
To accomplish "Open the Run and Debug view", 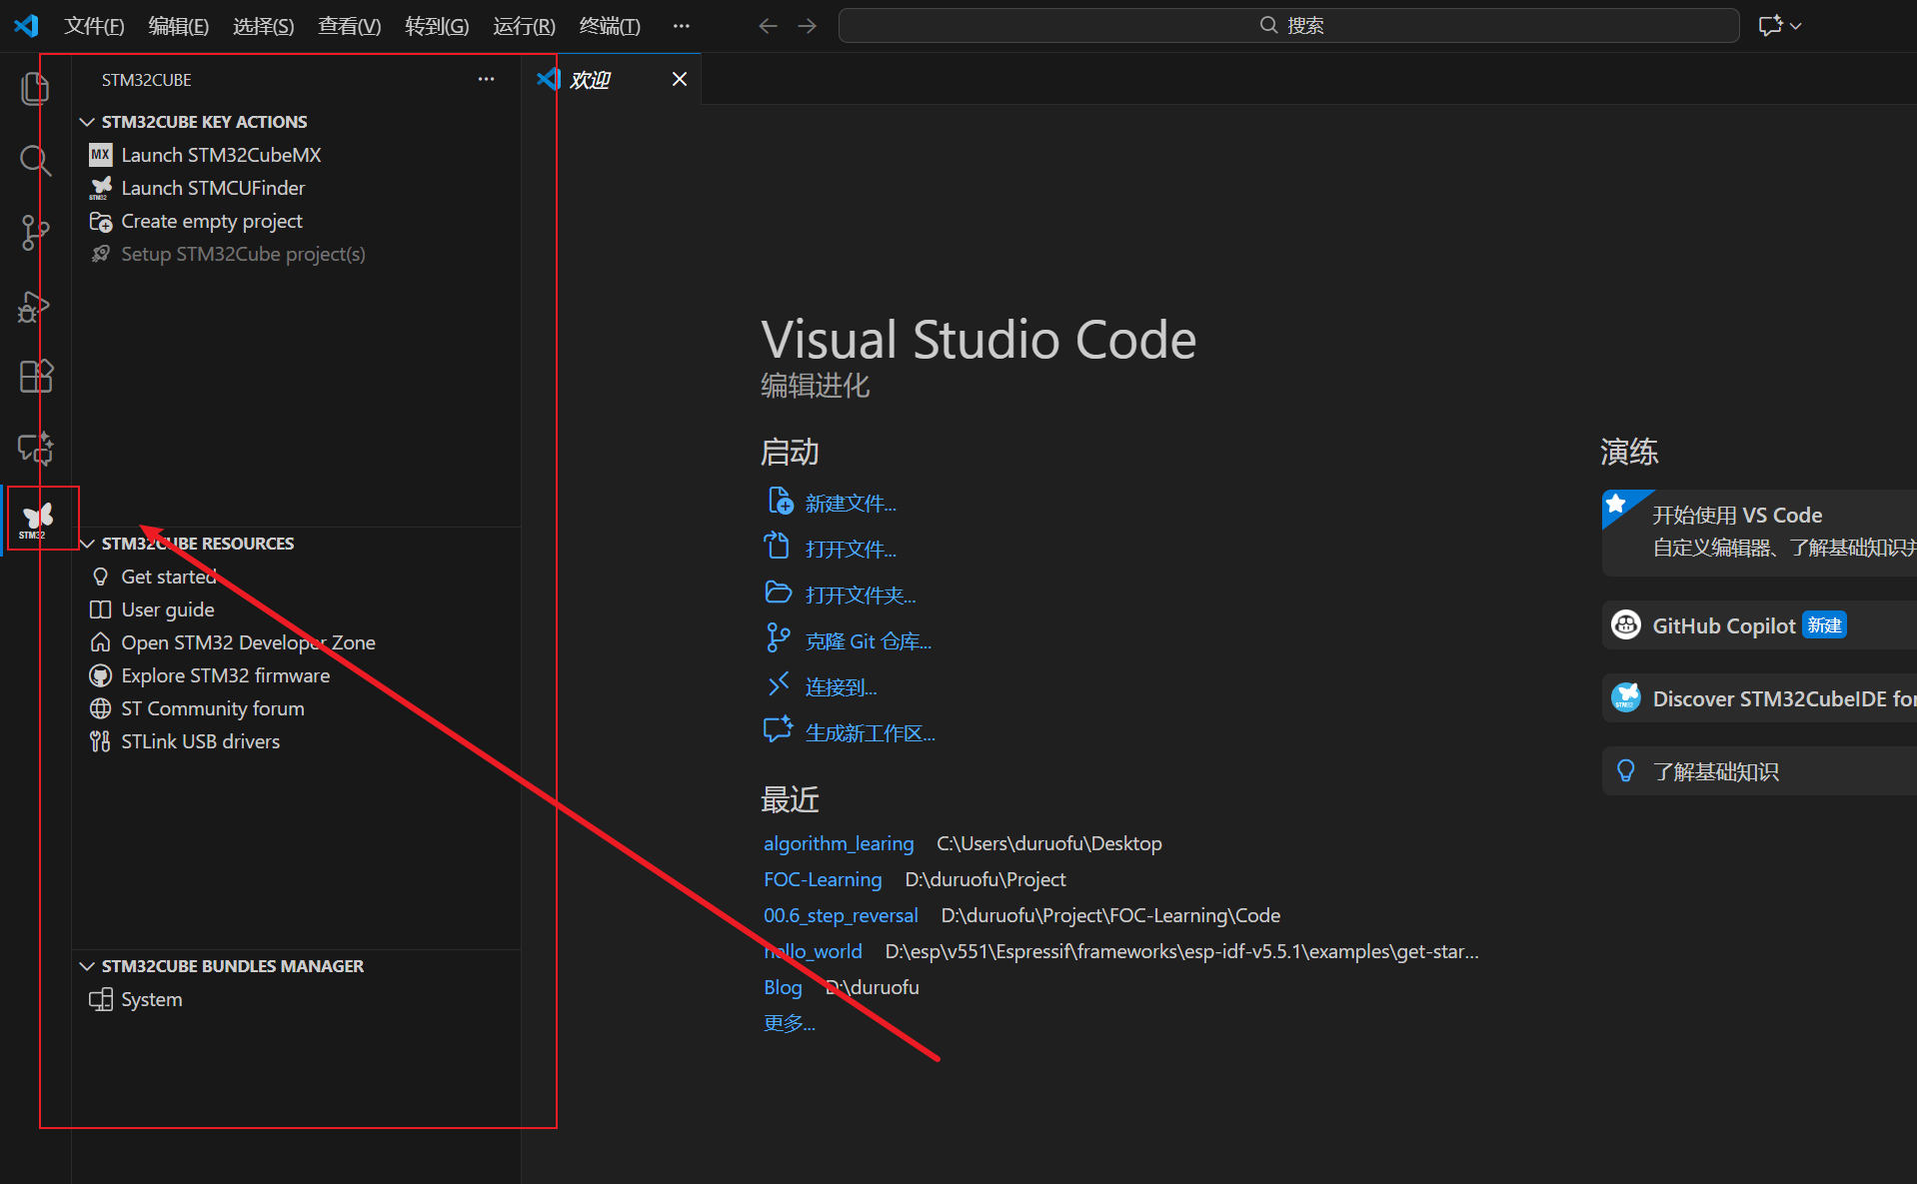I will click(35, 306).
